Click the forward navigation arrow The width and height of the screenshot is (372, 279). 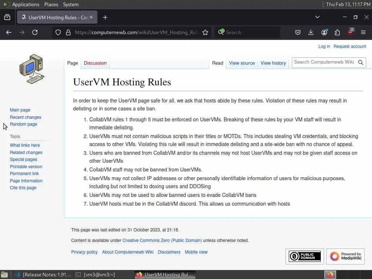[x=21, y=32]
